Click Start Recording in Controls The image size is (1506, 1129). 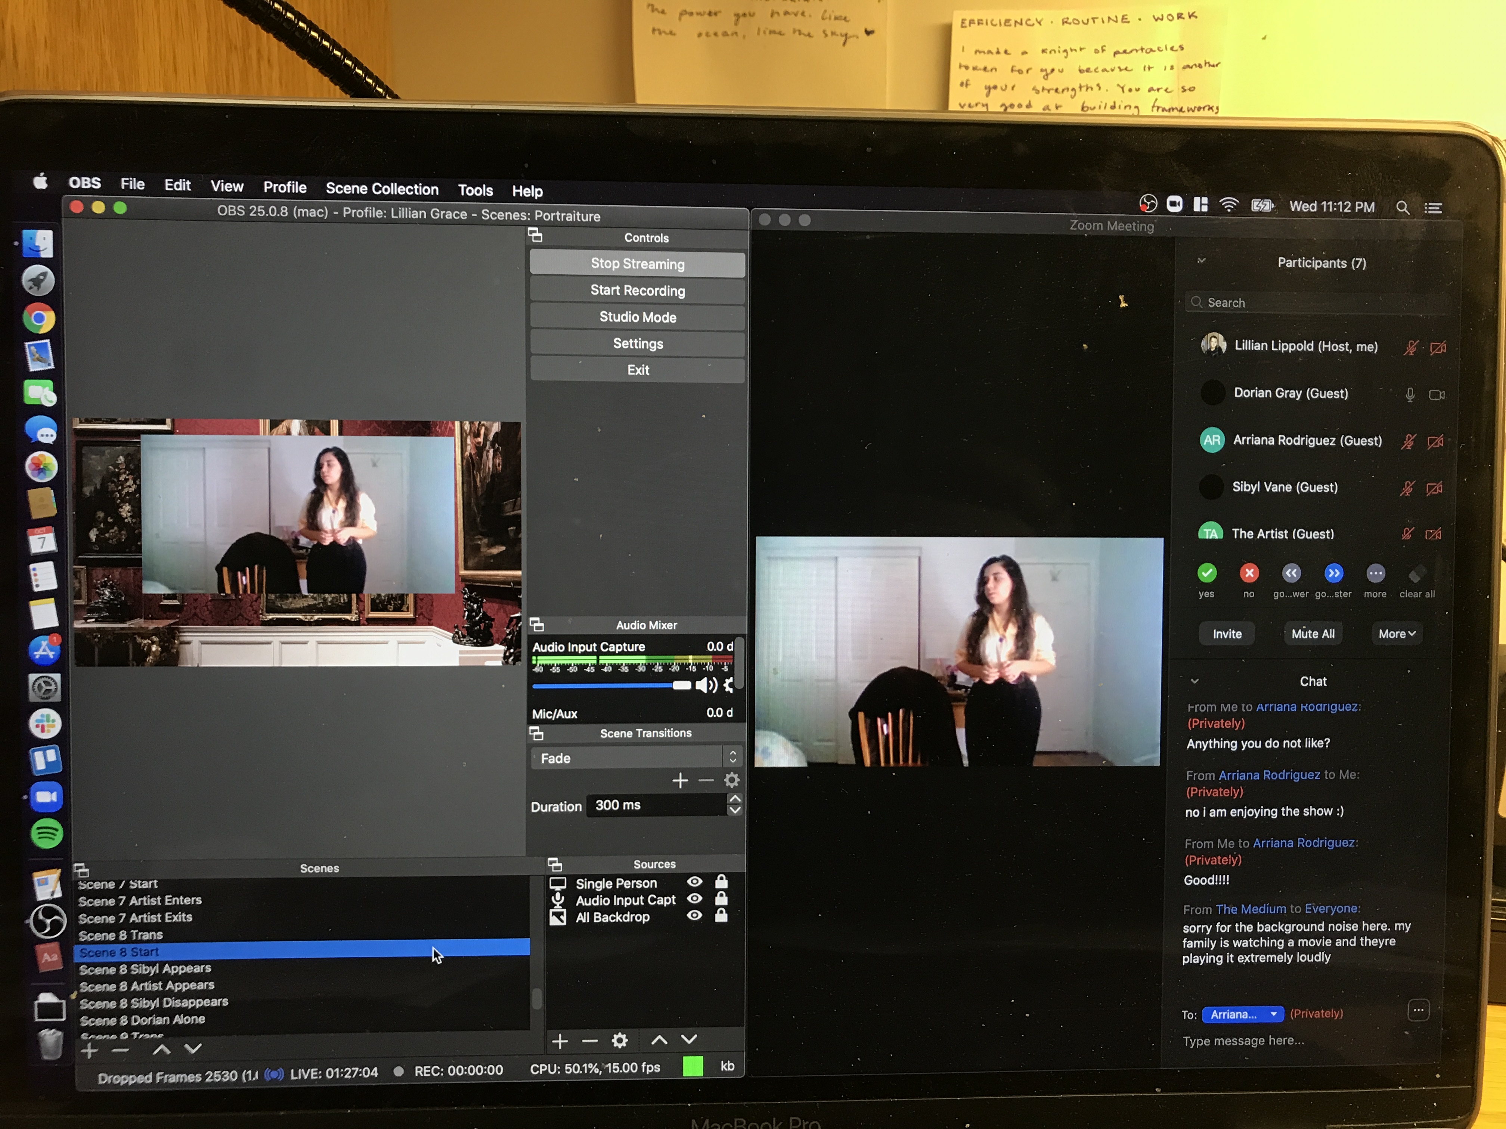tap(637, 290)
